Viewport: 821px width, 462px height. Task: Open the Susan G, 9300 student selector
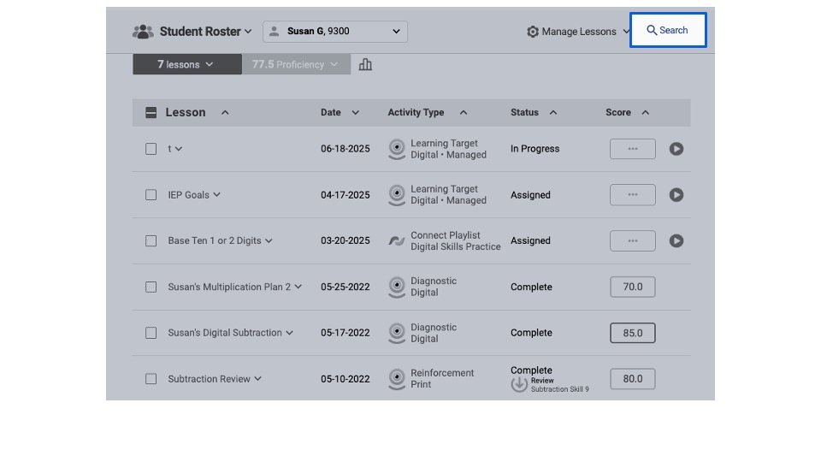coord(335,32)
